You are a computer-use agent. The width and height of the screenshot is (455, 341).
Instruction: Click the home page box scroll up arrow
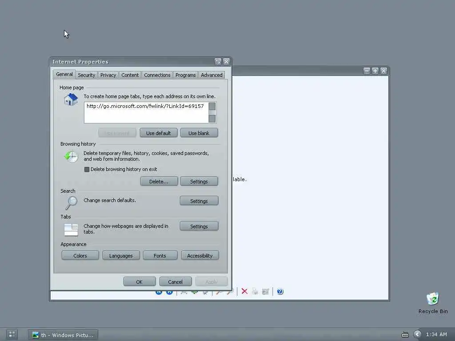(x=212, y=106)
